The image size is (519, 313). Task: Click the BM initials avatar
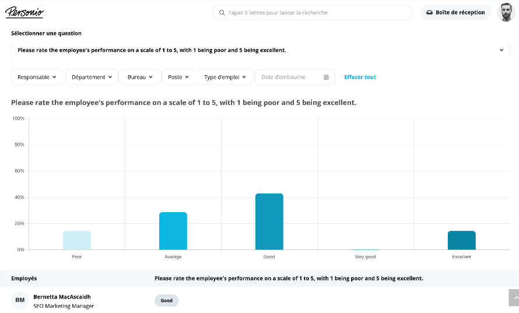tap(20, 300)
